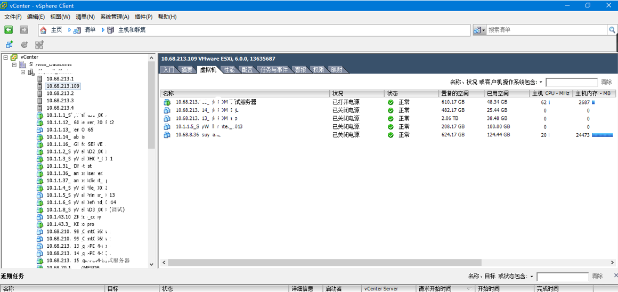Click the VM table horizontal scrollbar
618x292 pixels.
click(x=324, y=263)
